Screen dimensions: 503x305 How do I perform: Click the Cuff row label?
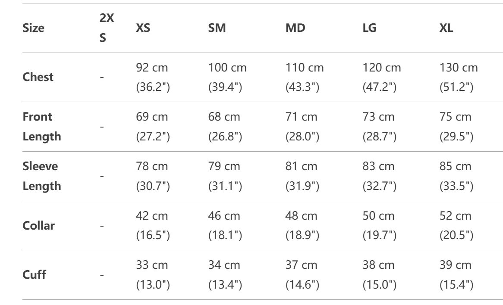34,275
